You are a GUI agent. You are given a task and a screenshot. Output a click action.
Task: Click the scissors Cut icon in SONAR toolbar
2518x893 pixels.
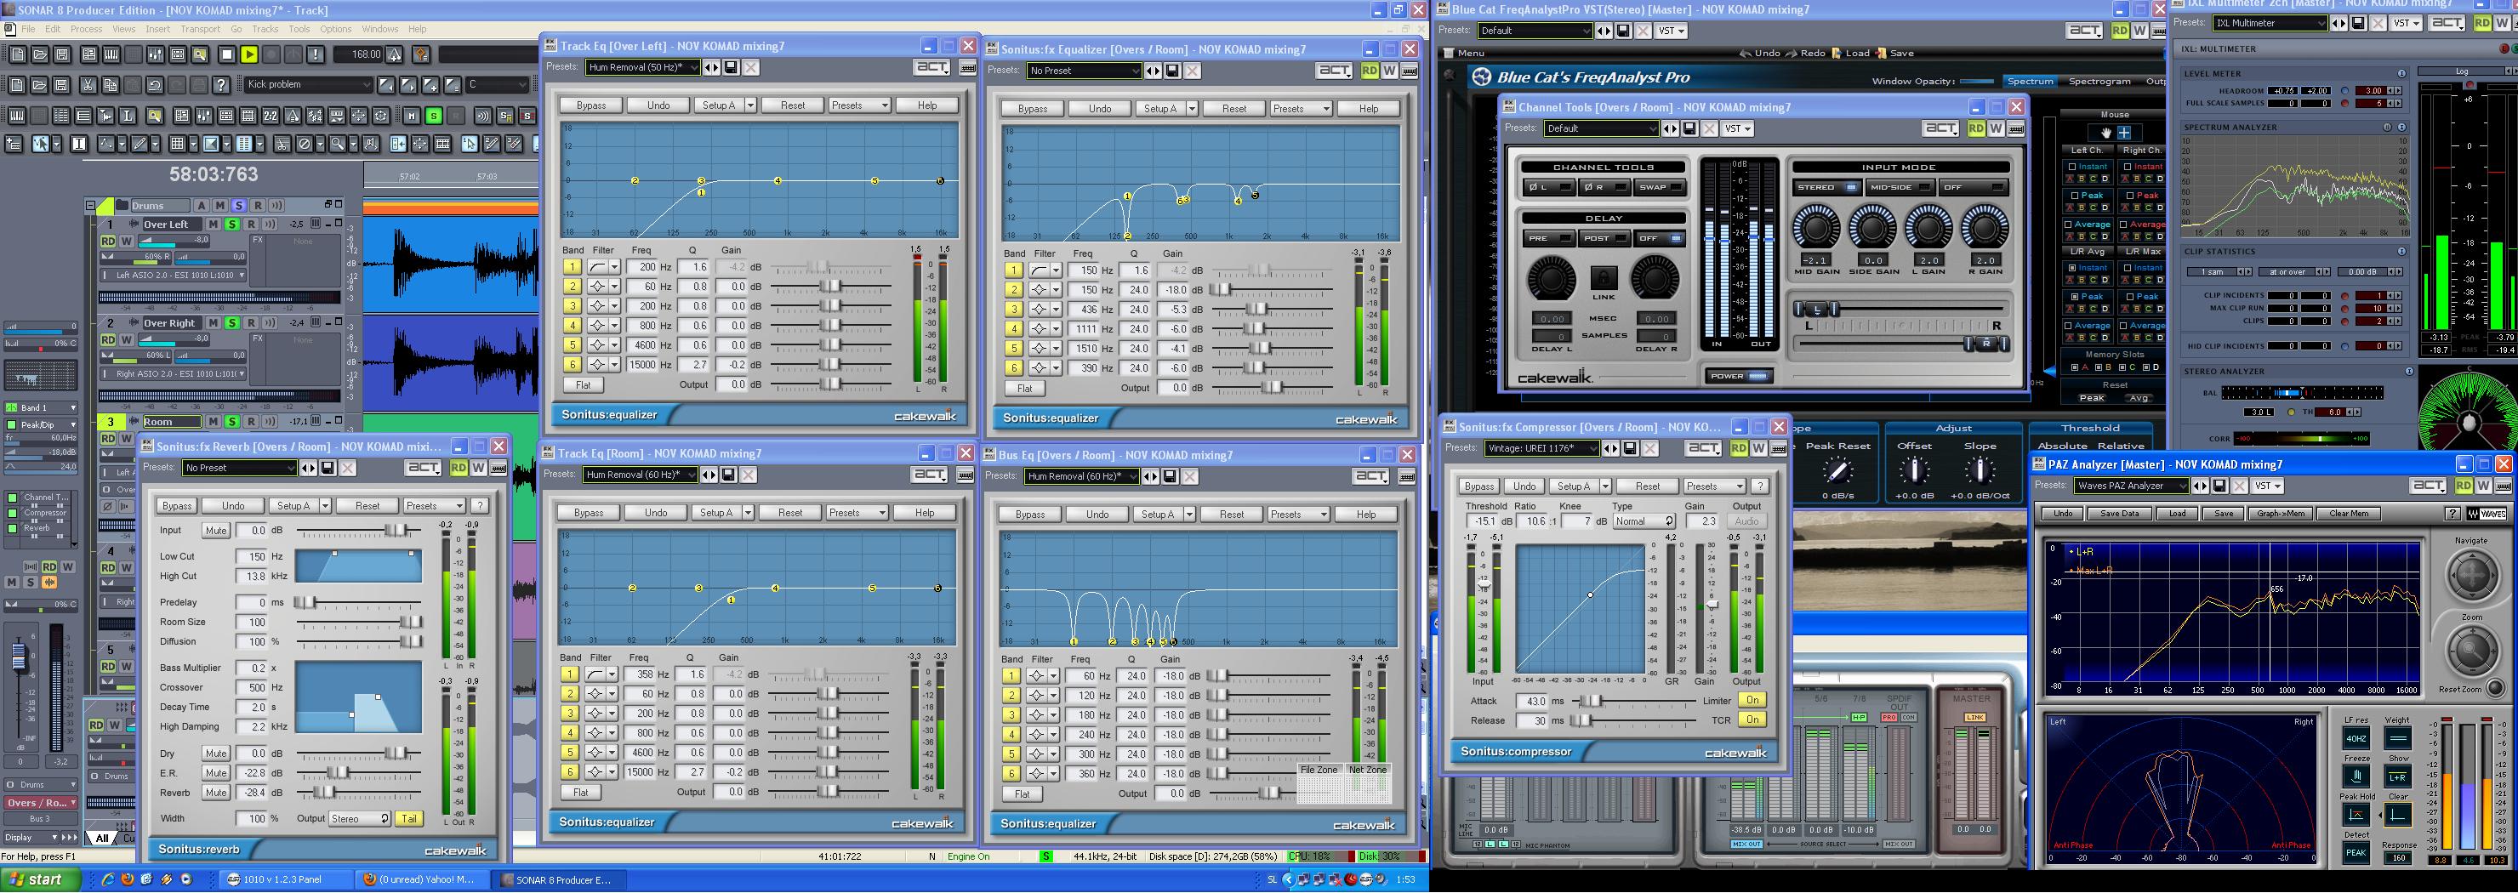pyautogui.click(x=89, y=85)
